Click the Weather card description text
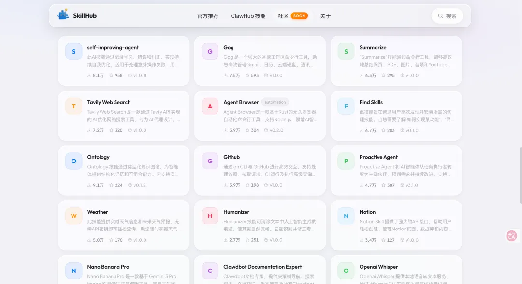 coord(134,225)
